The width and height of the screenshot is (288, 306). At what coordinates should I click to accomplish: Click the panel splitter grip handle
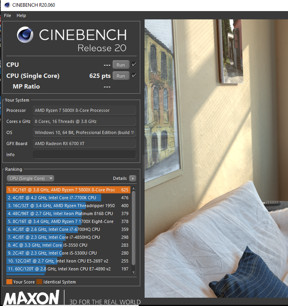143,166
